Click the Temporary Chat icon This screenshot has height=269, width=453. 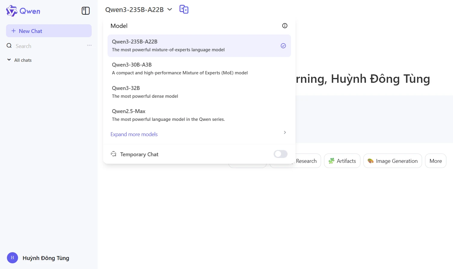(114, 154)
